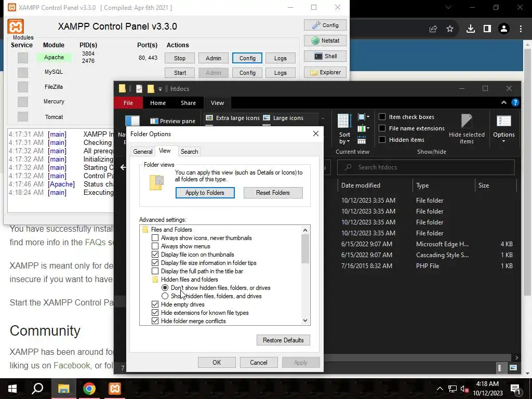
Task: Stop the Apache module
Action: 180,58
